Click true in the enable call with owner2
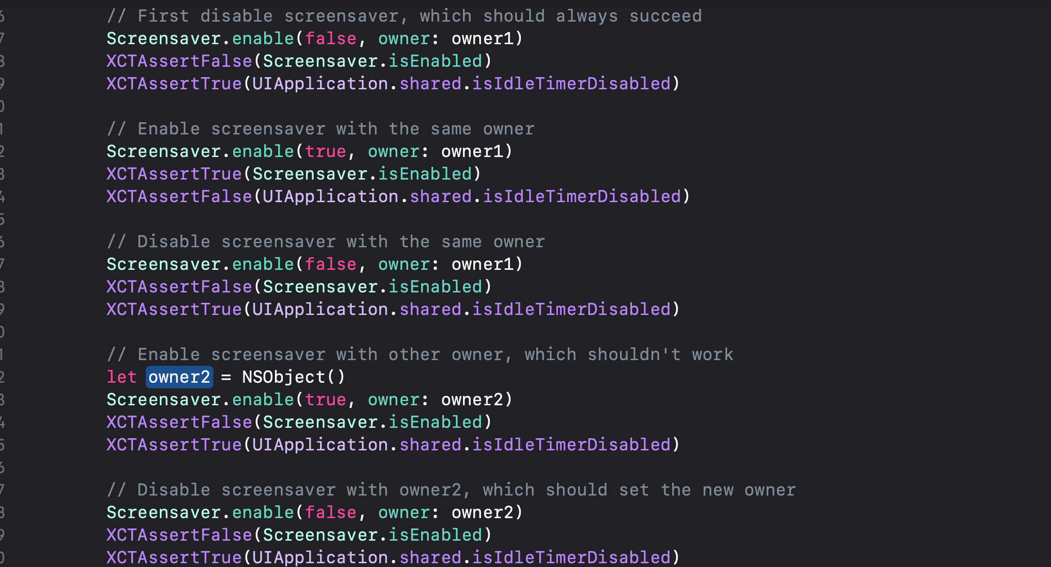 [x=325, y=400]
